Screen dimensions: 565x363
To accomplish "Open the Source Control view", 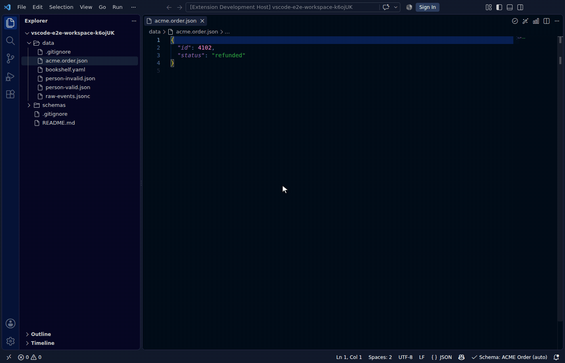I will click(x=10, y=58).
